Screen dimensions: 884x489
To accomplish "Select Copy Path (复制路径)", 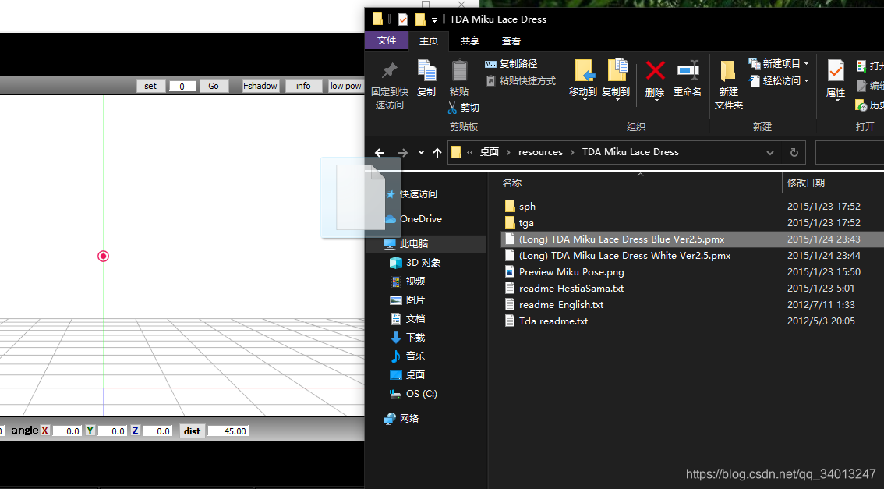I will point(511,64).
